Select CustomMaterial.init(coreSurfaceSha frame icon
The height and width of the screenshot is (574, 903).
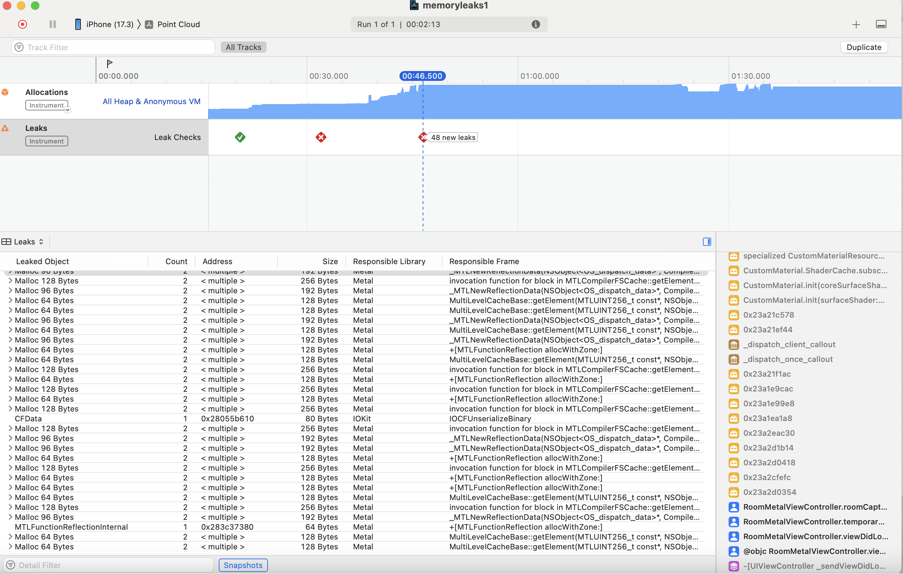pyautogui.click(x=734, y=285)
